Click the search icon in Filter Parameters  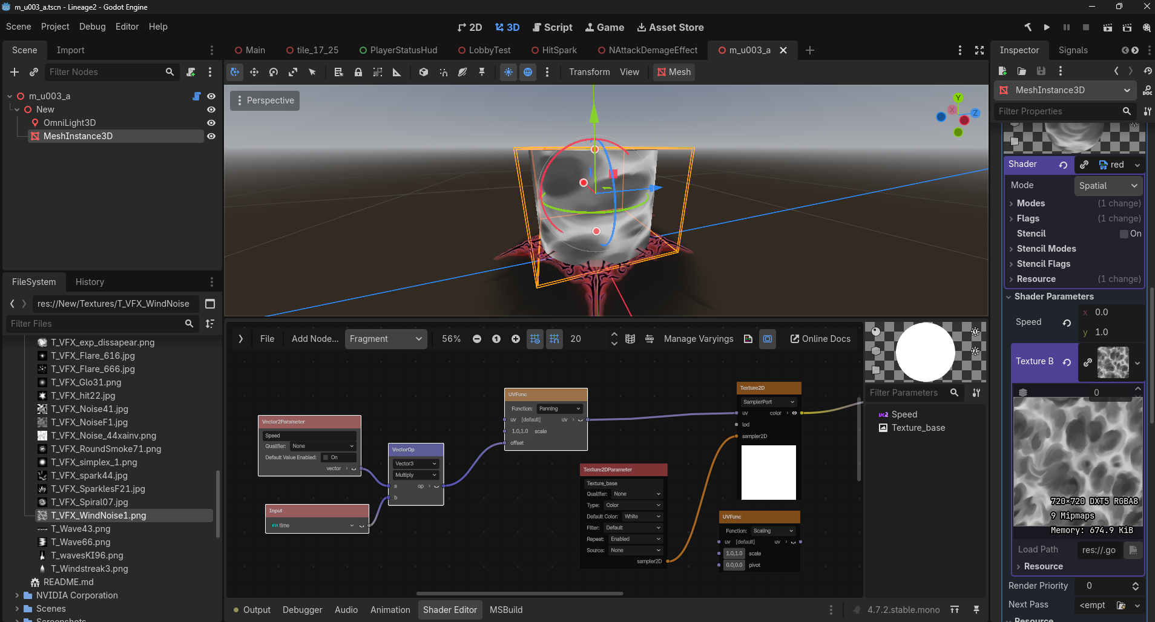click(955, 393)
